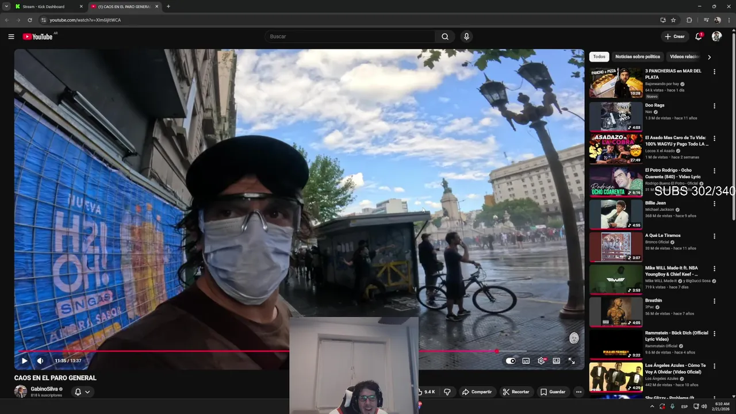Screen dimensions: 736x414
Task: Open Rammstein Bück Dich video
Action: coord(677,336)
